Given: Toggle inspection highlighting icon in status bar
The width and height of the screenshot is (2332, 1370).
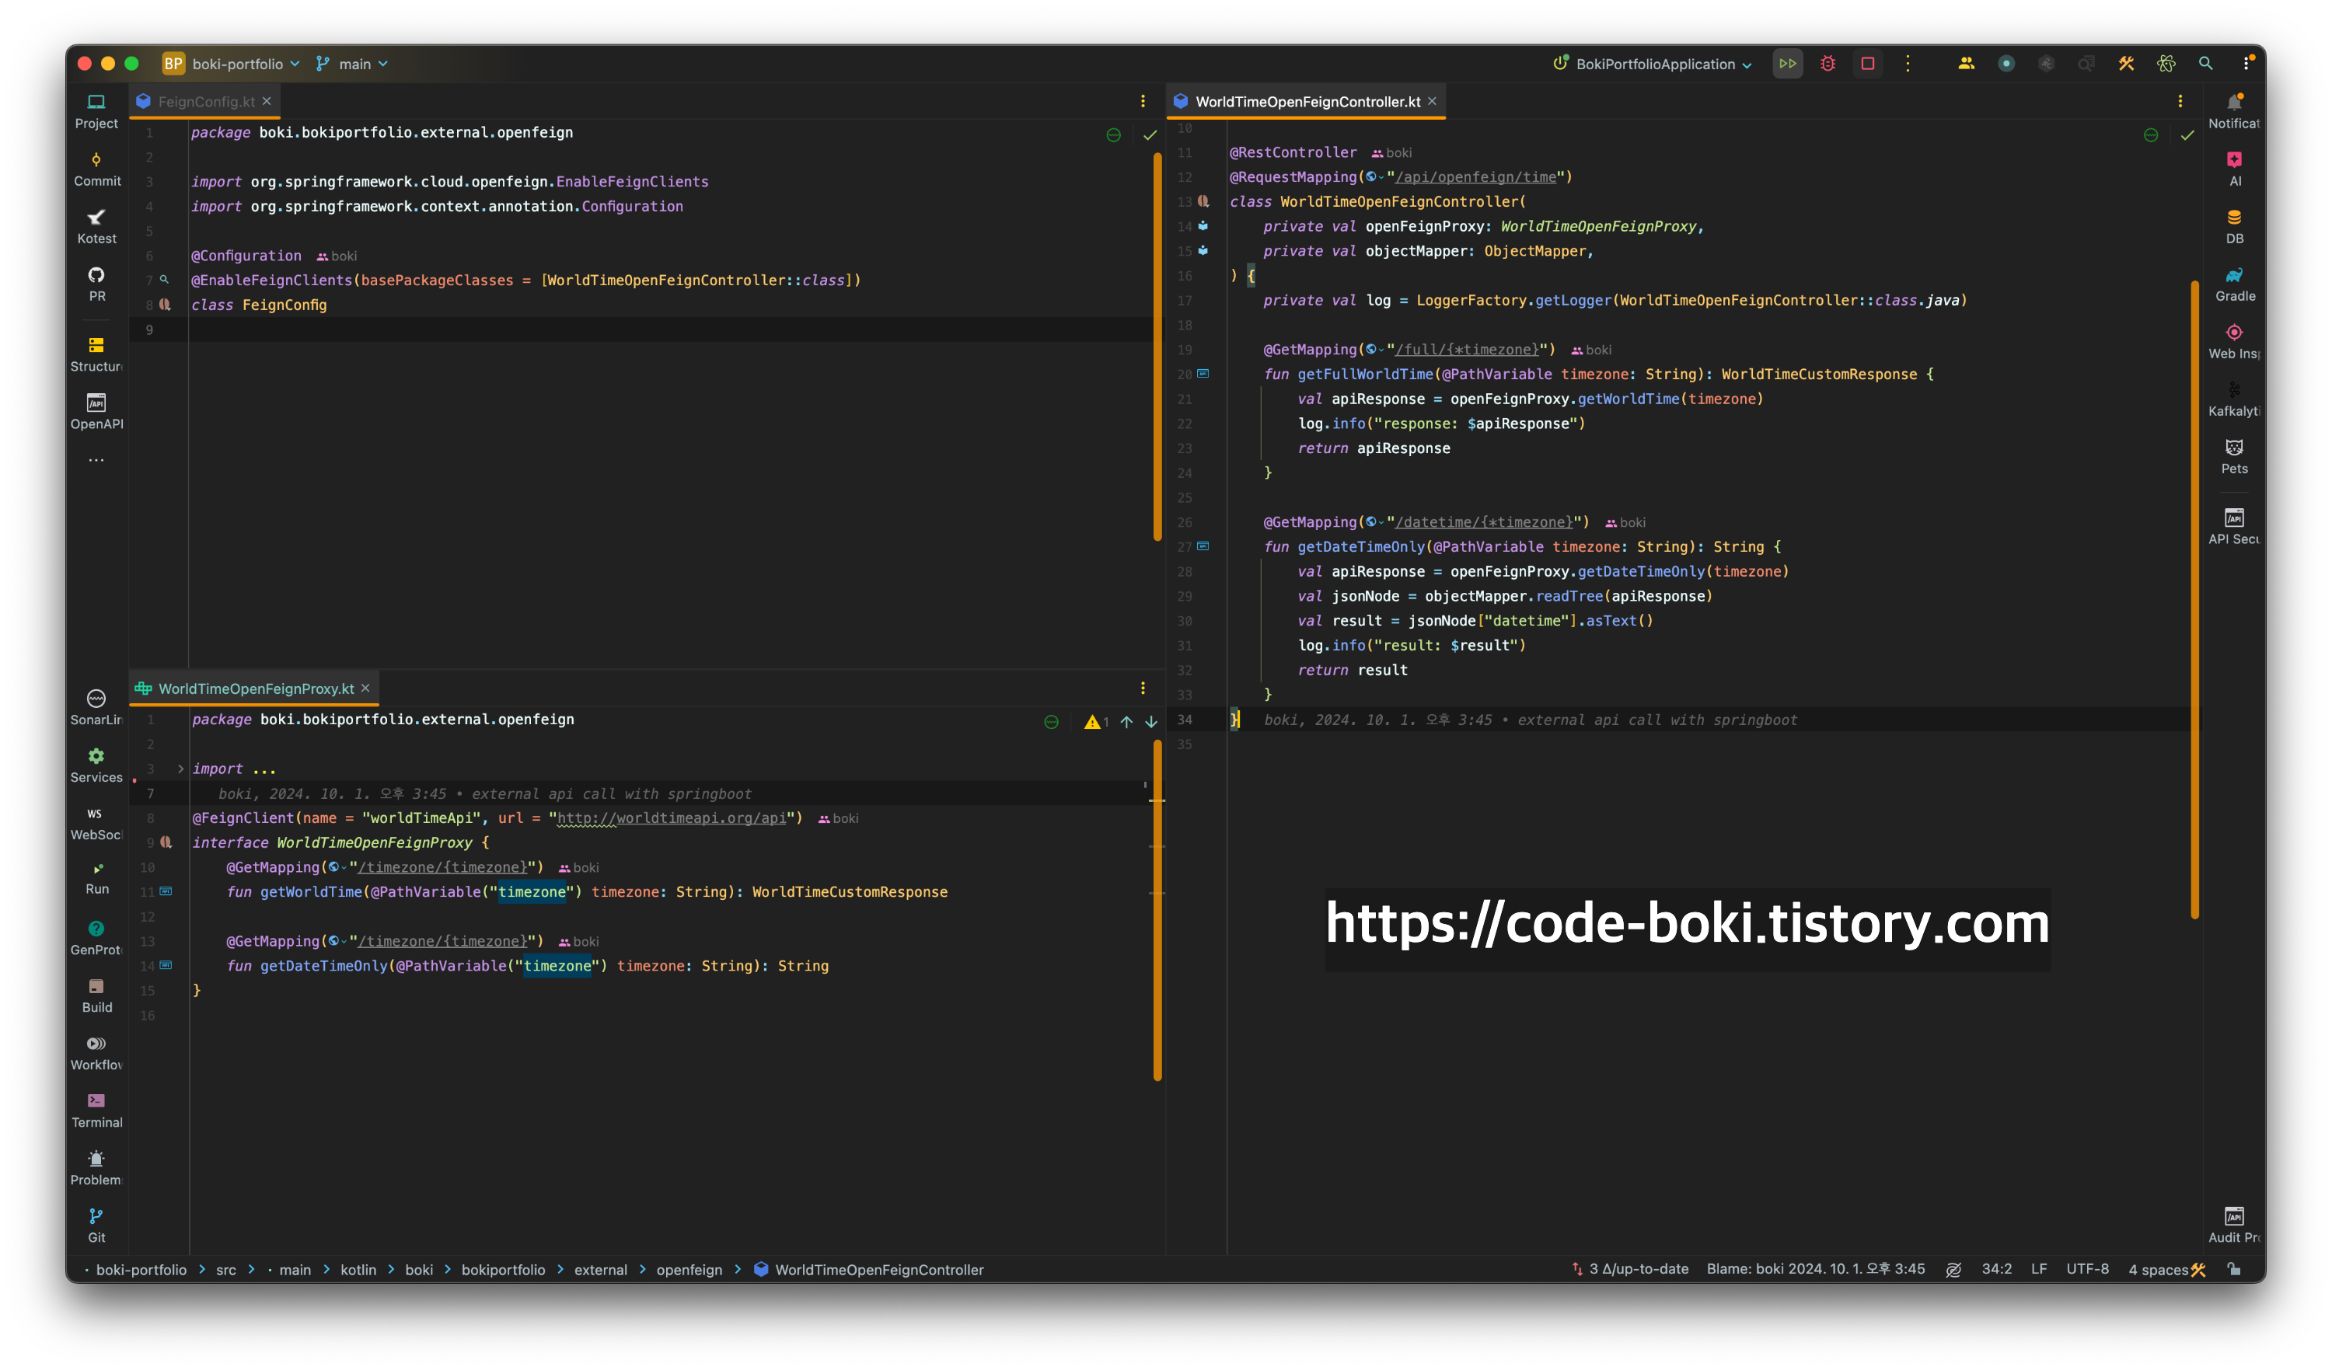Looking at the screenshot, I should pos(1953,1269).
